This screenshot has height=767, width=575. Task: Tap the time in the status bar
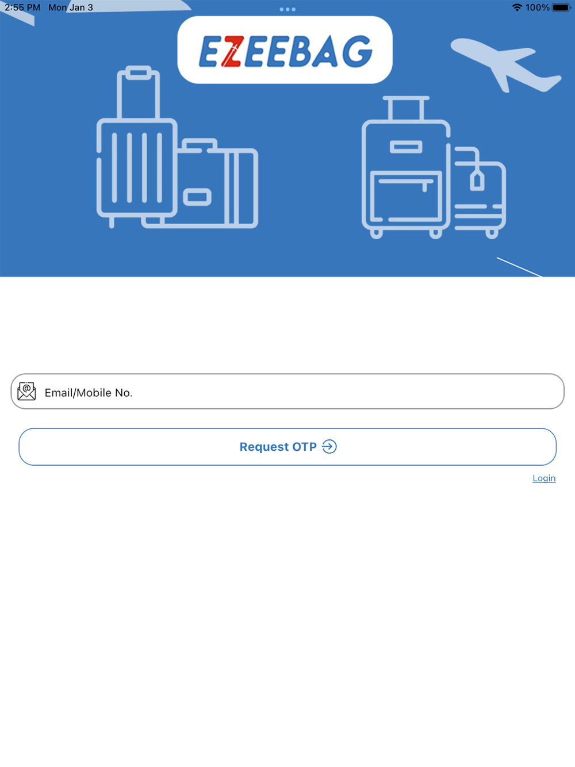tap(22, 7)
